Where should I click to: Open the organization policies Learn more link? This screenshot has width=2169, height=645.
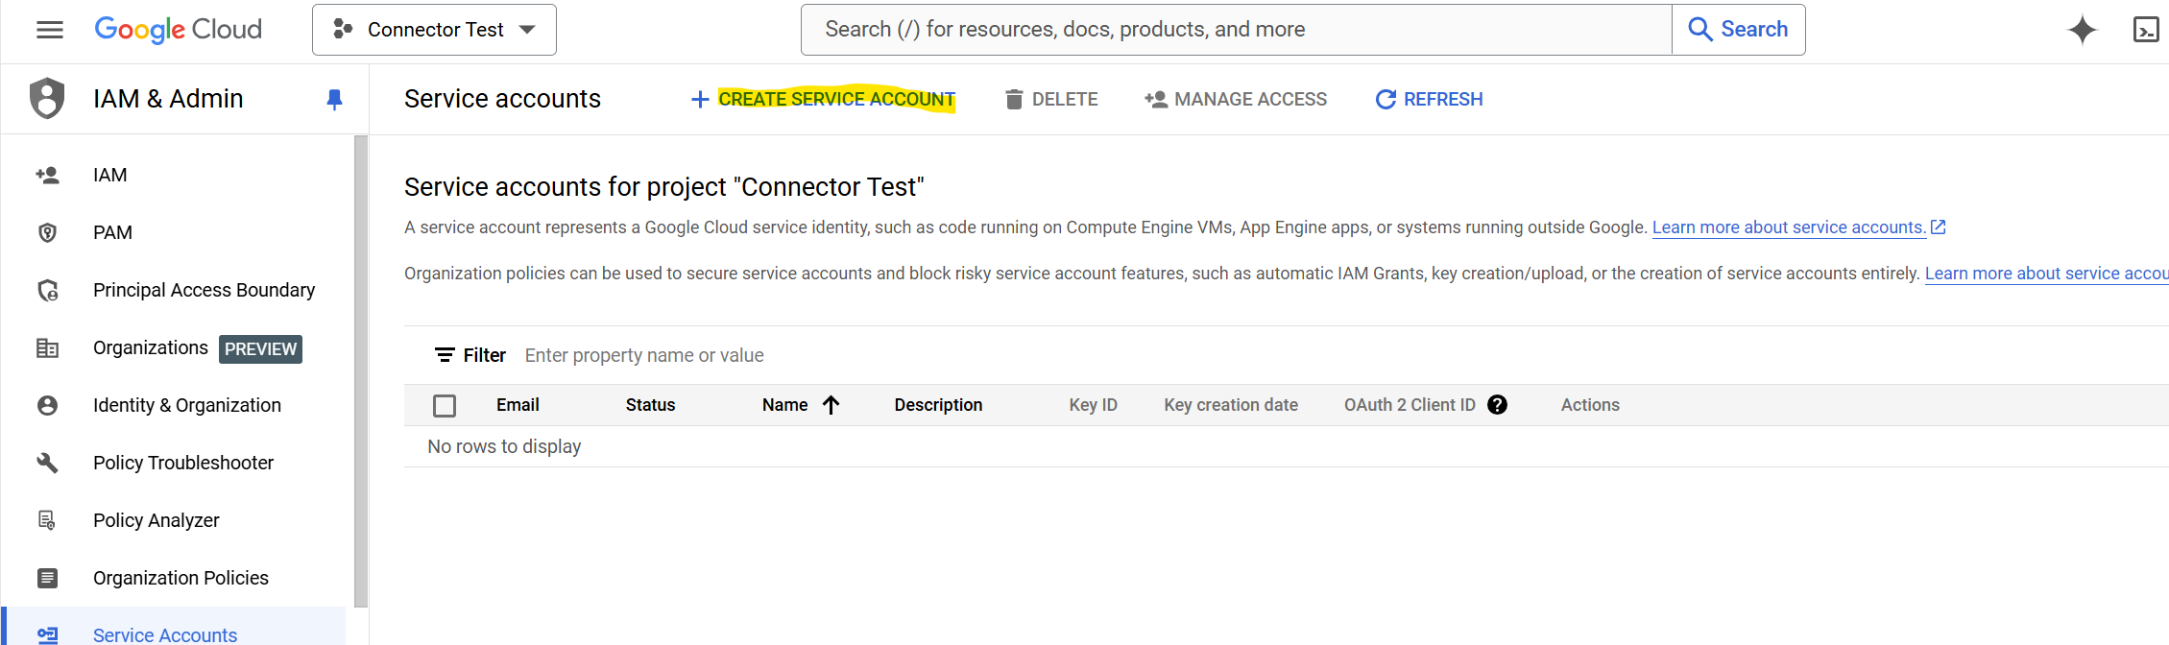click(2046, 274)
